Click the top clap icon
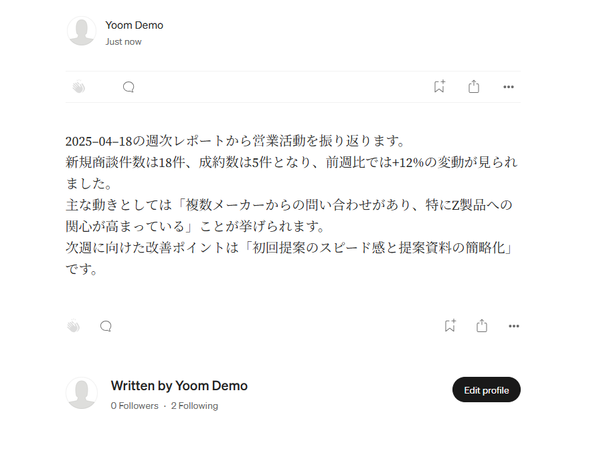 (79, 87)
